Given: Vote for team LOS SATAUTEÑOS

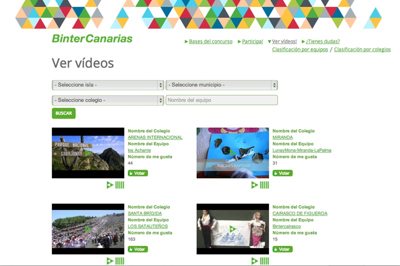Looking at the screenshot, I should click(x=137, y=249).
